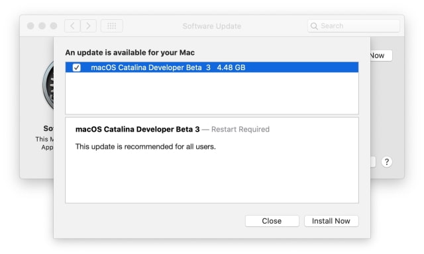The image size is (424, 254).
Task: Click the forward arrow in the toolbar
Action: 88,26
